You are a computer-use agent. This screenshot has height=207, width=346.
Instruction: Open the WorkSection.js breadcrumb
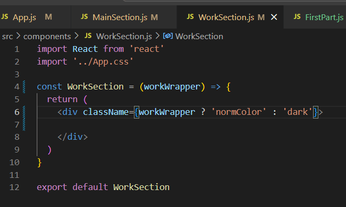124,37
